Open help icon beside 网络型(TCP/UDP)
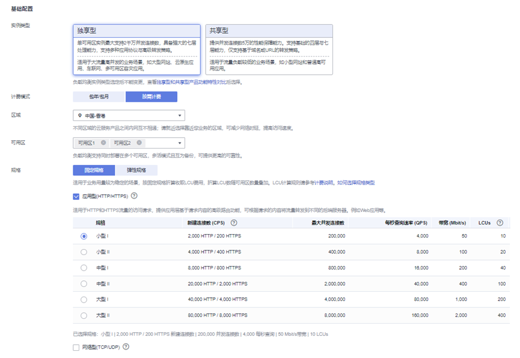Screen dimensions: 520x358 point(126,347)
